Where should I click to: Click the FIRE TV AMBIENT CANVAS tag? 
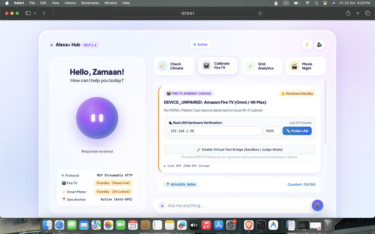pyautogui.click(x=189, y=94)
